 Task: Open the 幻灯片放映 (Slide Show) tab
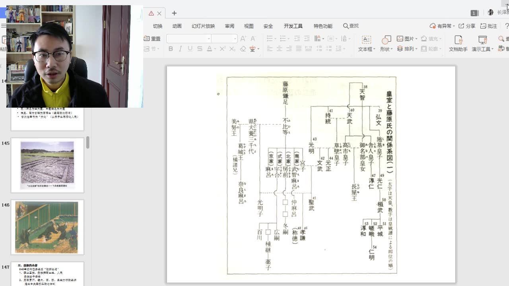203,26
